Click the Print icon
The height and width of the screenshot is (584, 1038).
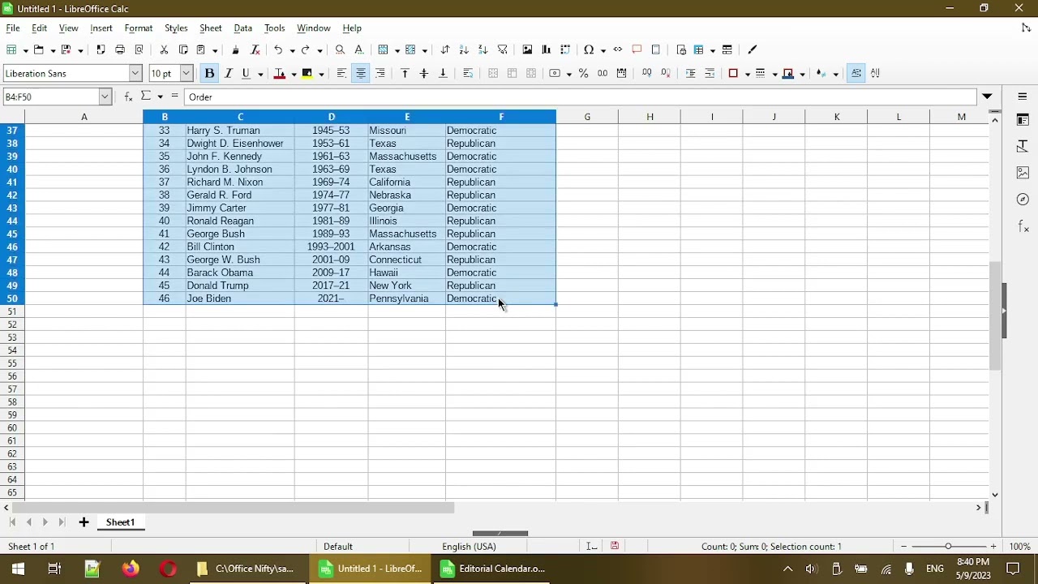120,49
